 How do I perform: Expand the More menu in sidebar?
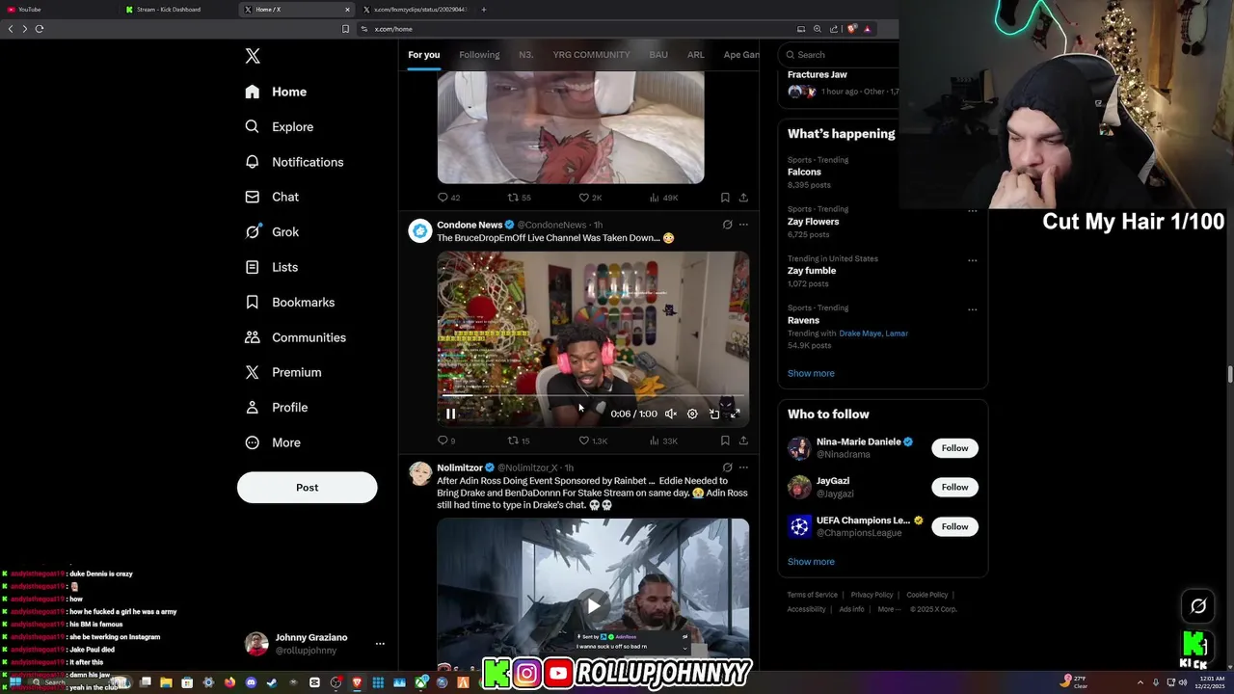(272, 442)
